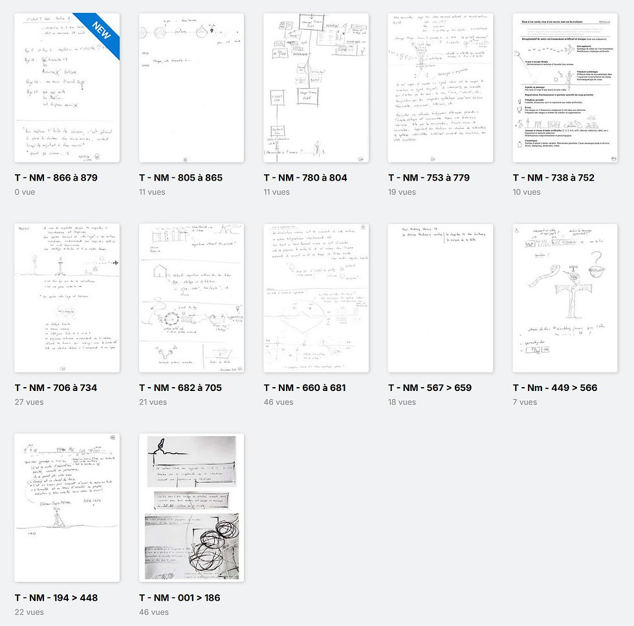Click the title 'T - NM - 194 > 448'
634x626 pixels.
point(56,598)
